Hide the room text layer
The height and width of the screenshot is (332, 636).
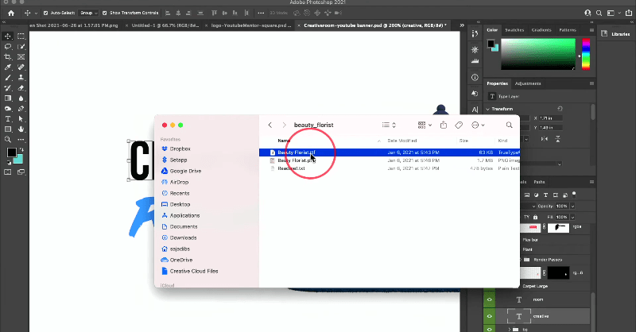tap(489, 299)
